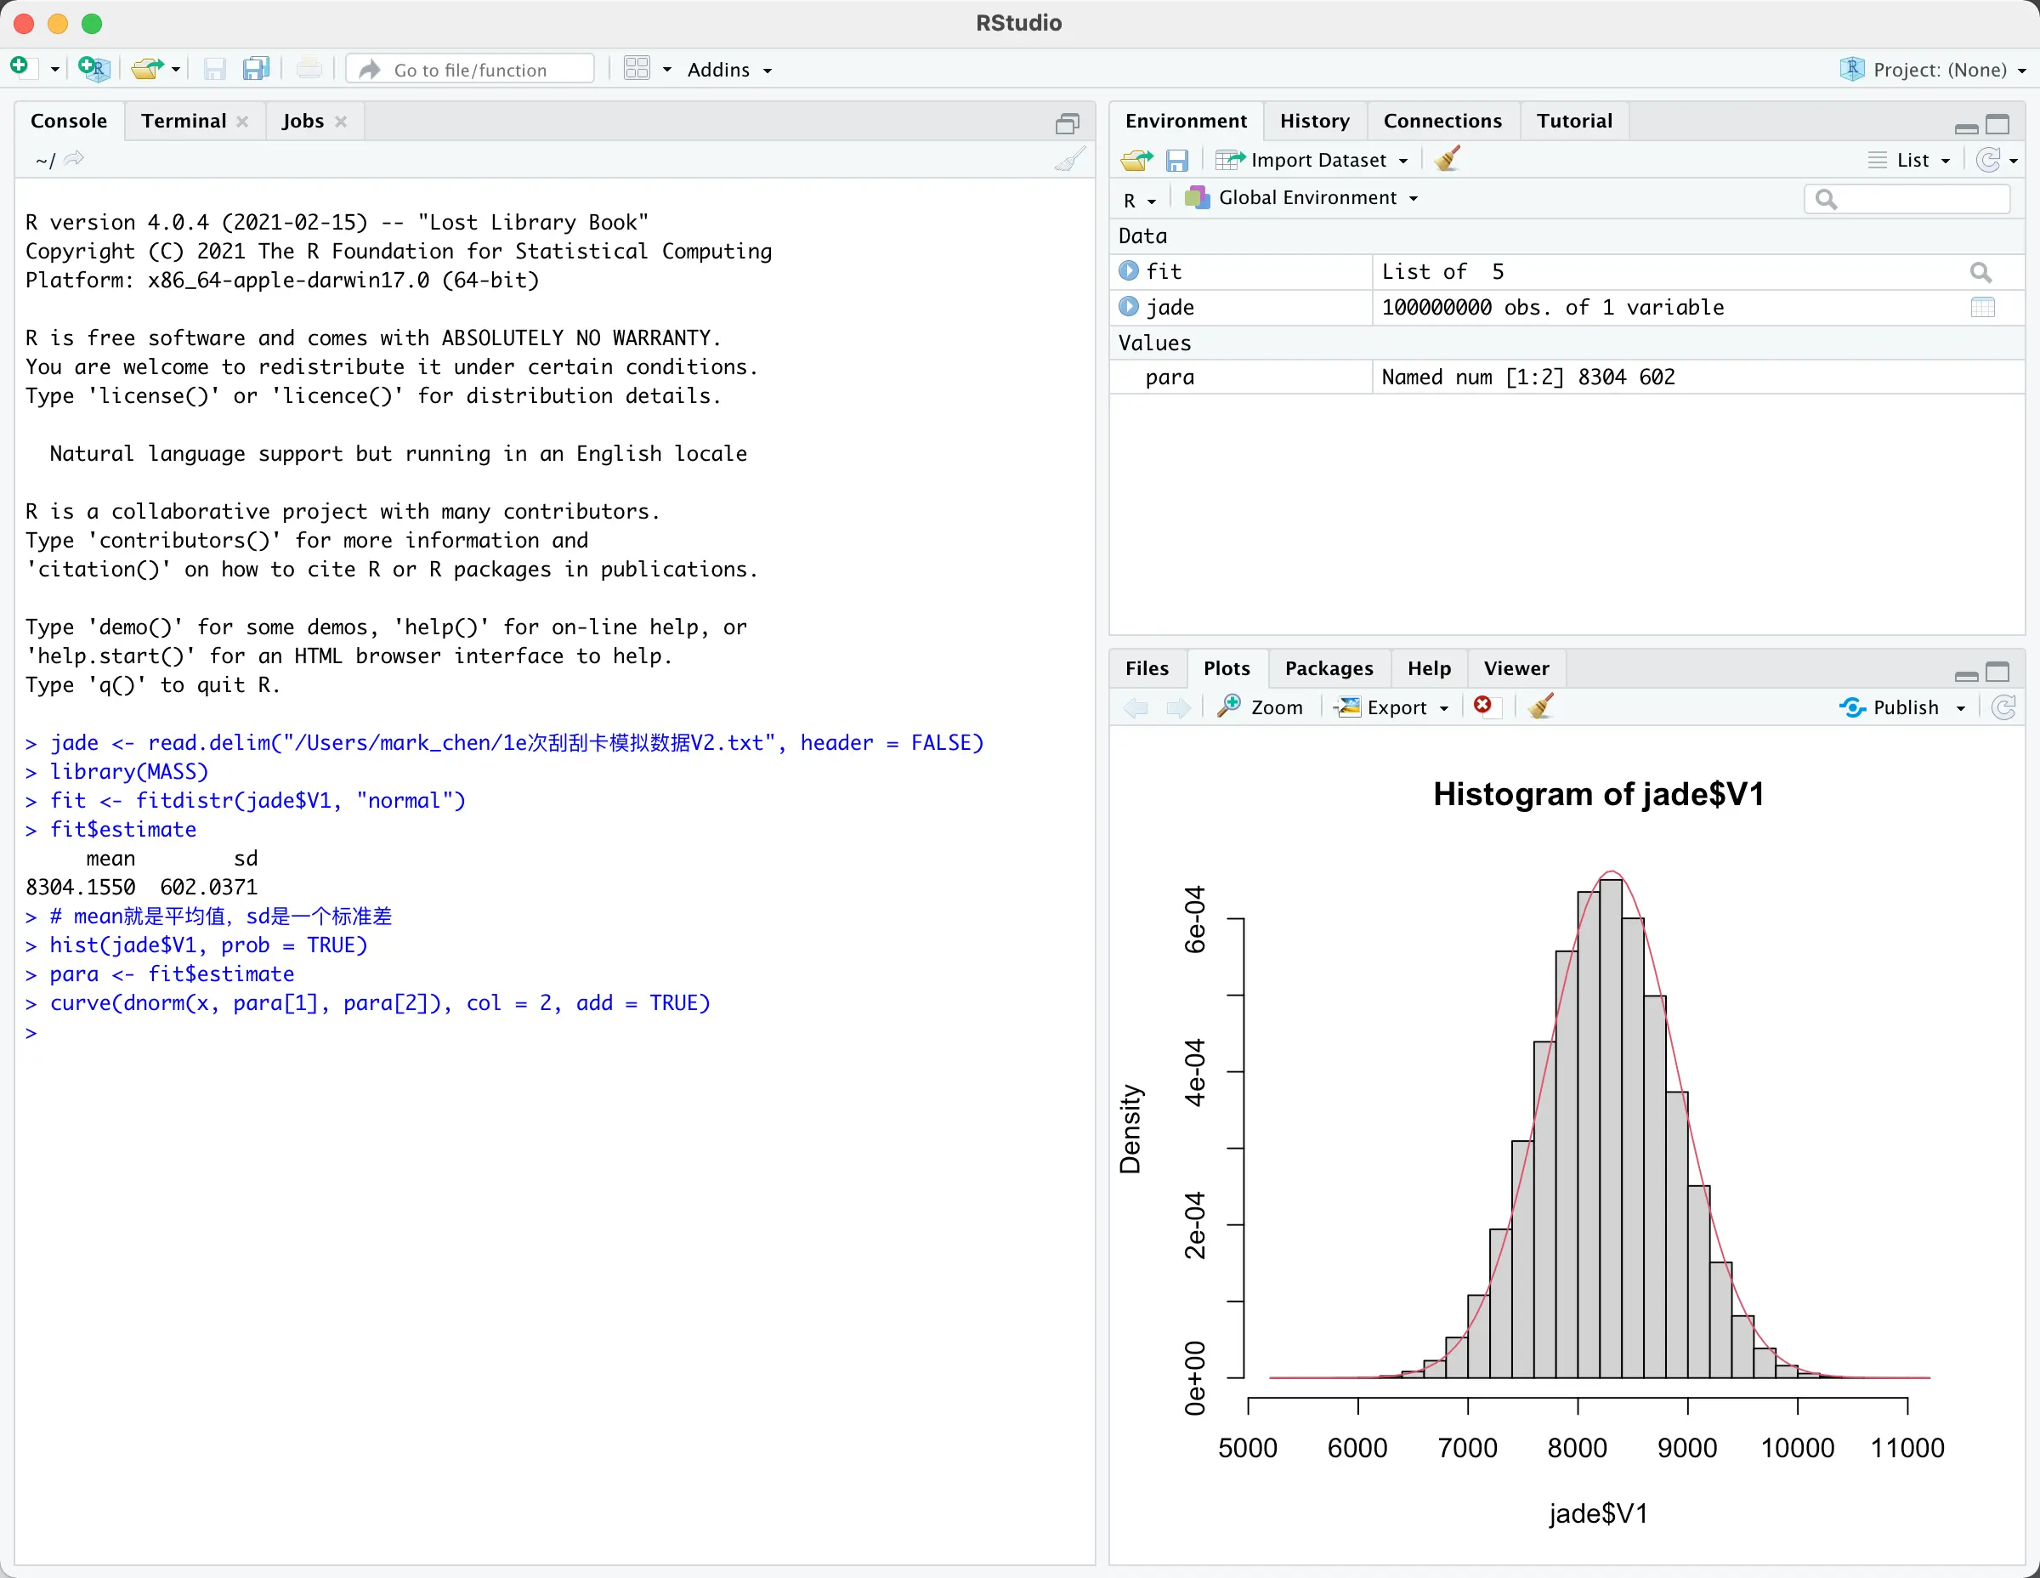Click the Zoom plot button
The width and height of the screenshot is (2040, 1578).
pos(1260,707)
